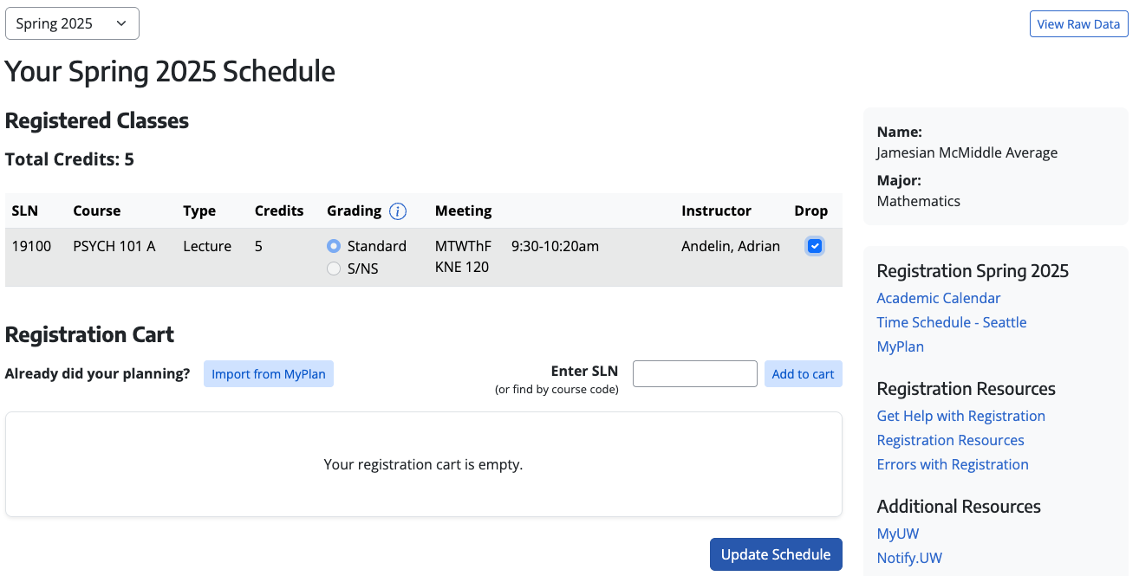
Task: Open the Spring 2025 quarter dropdown
Action: [72, 23]
